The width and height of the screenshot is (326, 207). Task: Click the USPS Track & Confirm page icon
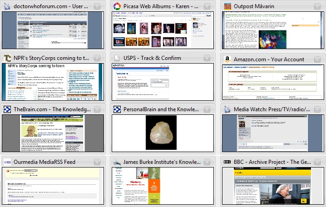pos(117,58)
